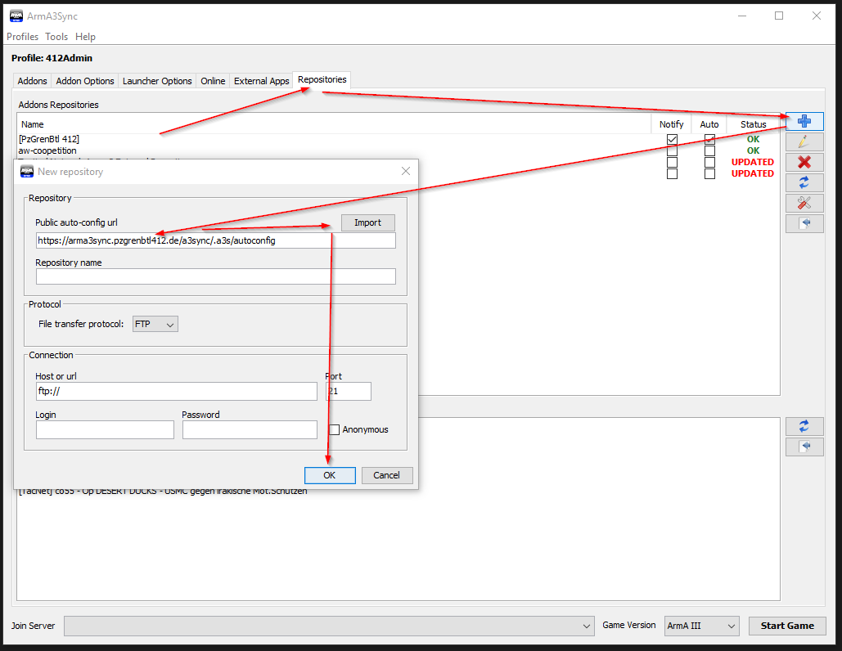The height and width of the screenshot is (651, 842).
Task: Click the red X remove repository icon
Action: click(804, 162)
